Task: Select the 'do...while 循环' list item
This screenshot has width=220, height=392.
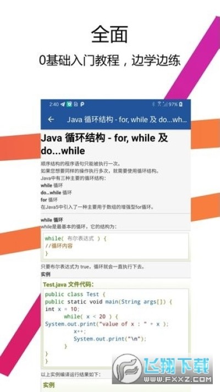Action: (x=56, y=193)
